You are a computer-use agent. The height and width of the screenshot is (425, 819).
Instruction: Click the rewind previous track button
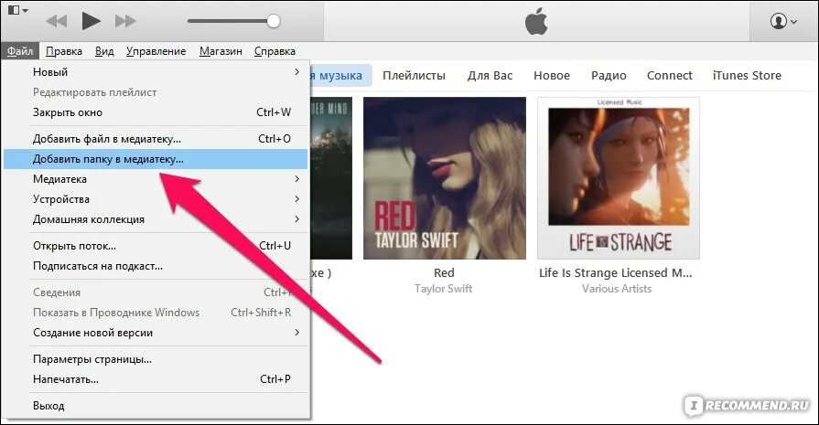point(57,21)
